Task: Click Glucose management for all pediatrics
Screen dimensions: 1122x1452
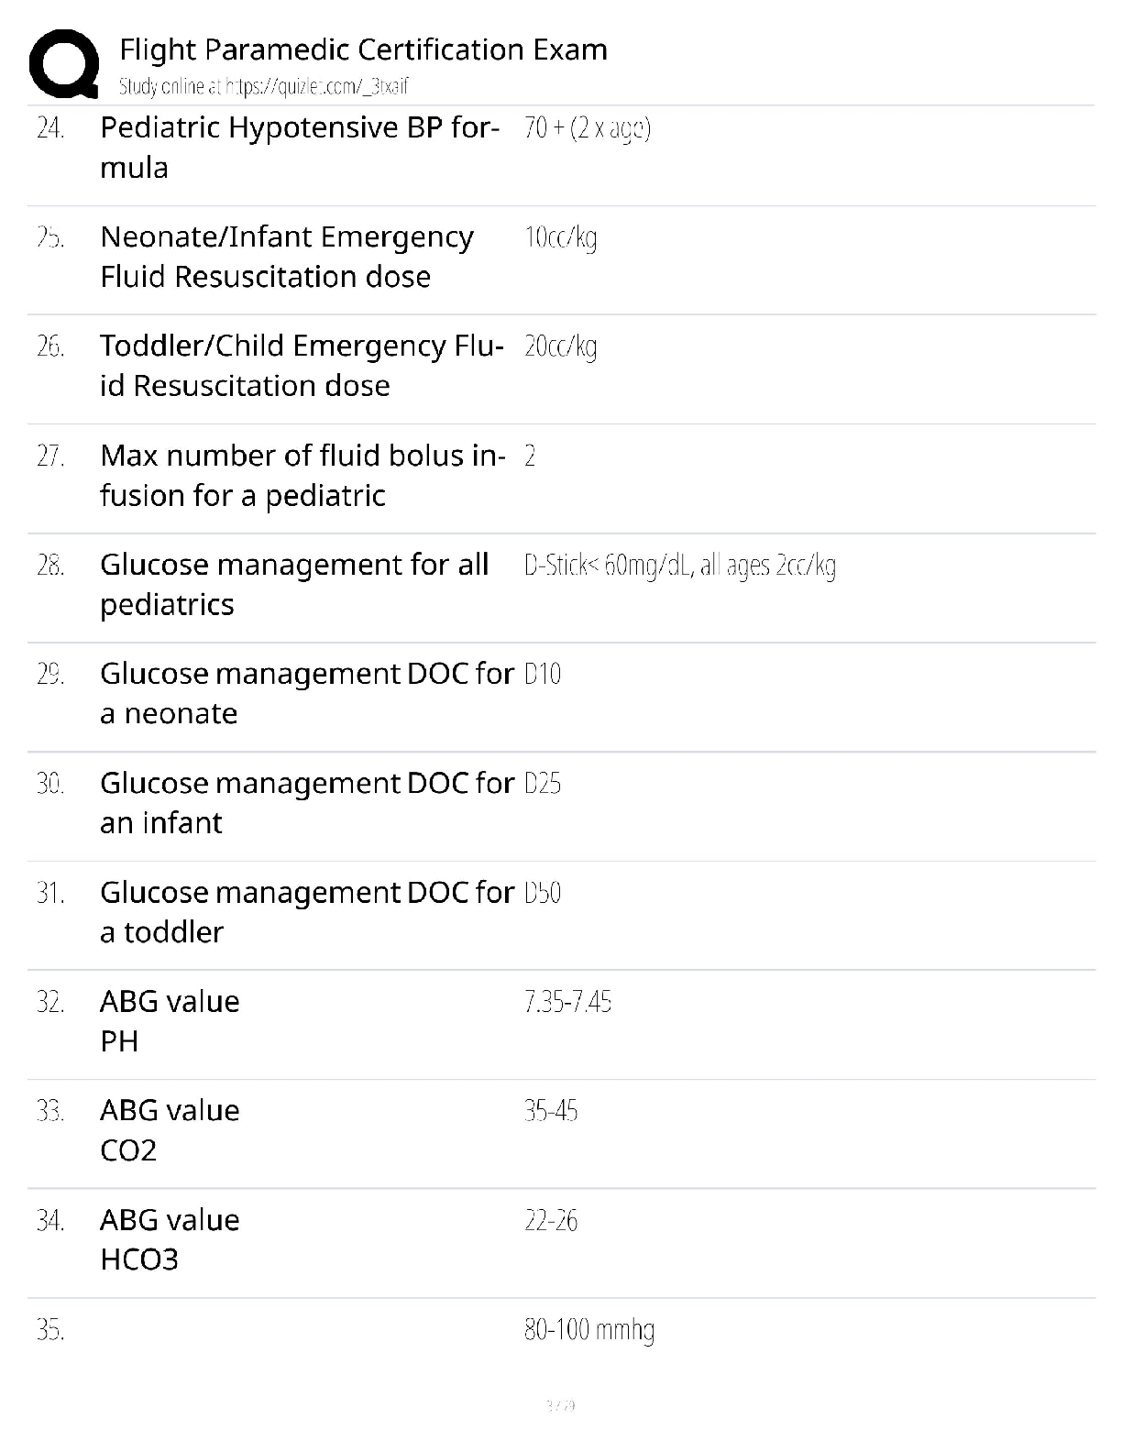Action: click(x=294, y=584)
